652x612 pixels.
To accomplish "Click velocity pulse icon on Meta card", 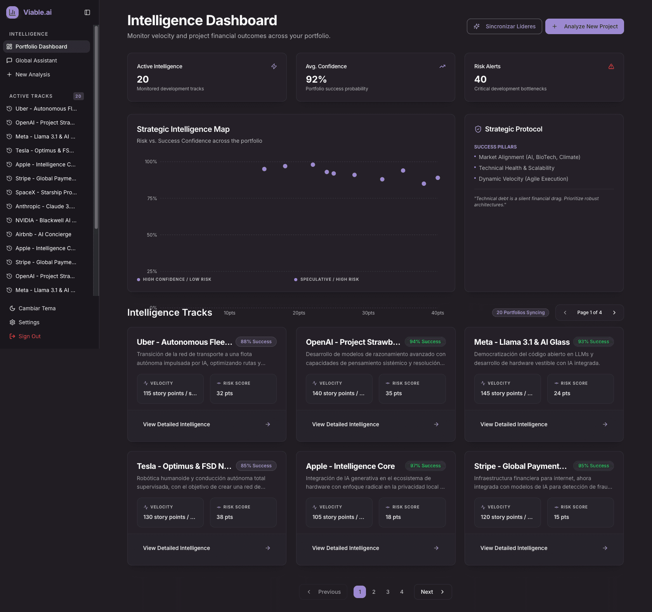I will pyautogui.click(x=483, y=383).
